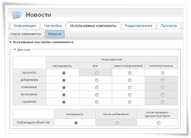Select уполномоченные for удаление

coord(163,102)
